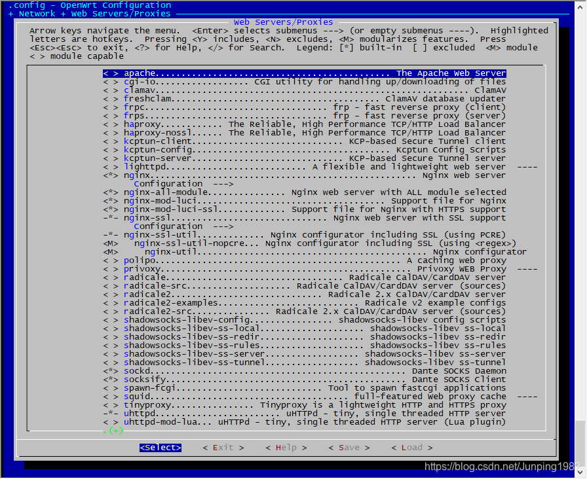Select the uhttpd-mod-lua plugin row
This screenshot has width=587, height=479.
click(x=305, y=423)
